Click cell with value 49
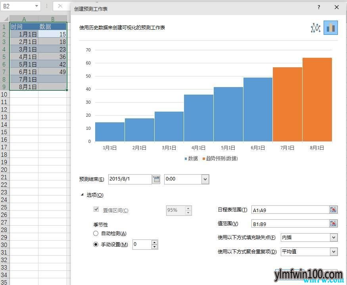Screen dimensions: 347x285 coord(52,72)
